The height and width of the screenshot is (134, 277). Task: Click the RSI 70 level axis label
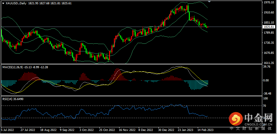(x=266, y=106)
